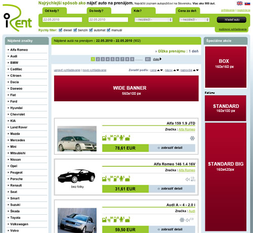Select BMW in brands list
Viewport: 253px width, 233px height.
pos(14,63)
